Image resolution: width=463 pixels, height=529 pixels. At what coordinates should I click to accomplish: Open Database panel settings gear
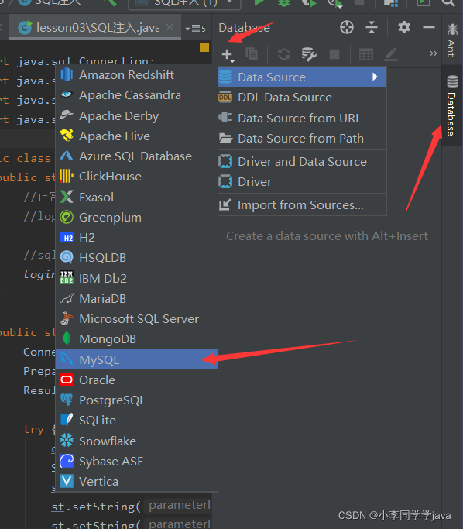point(403,27)
